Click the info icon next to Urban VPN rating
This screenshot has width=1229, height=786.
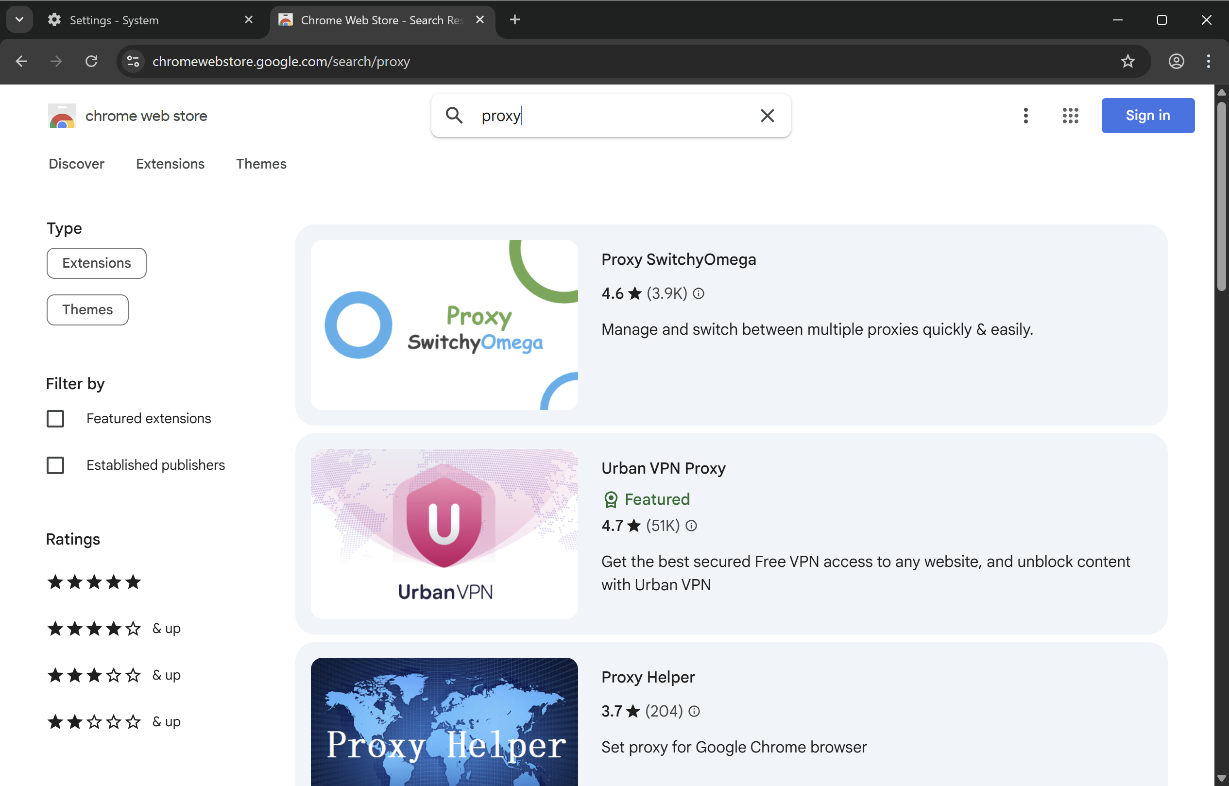[x=691, y=526]
